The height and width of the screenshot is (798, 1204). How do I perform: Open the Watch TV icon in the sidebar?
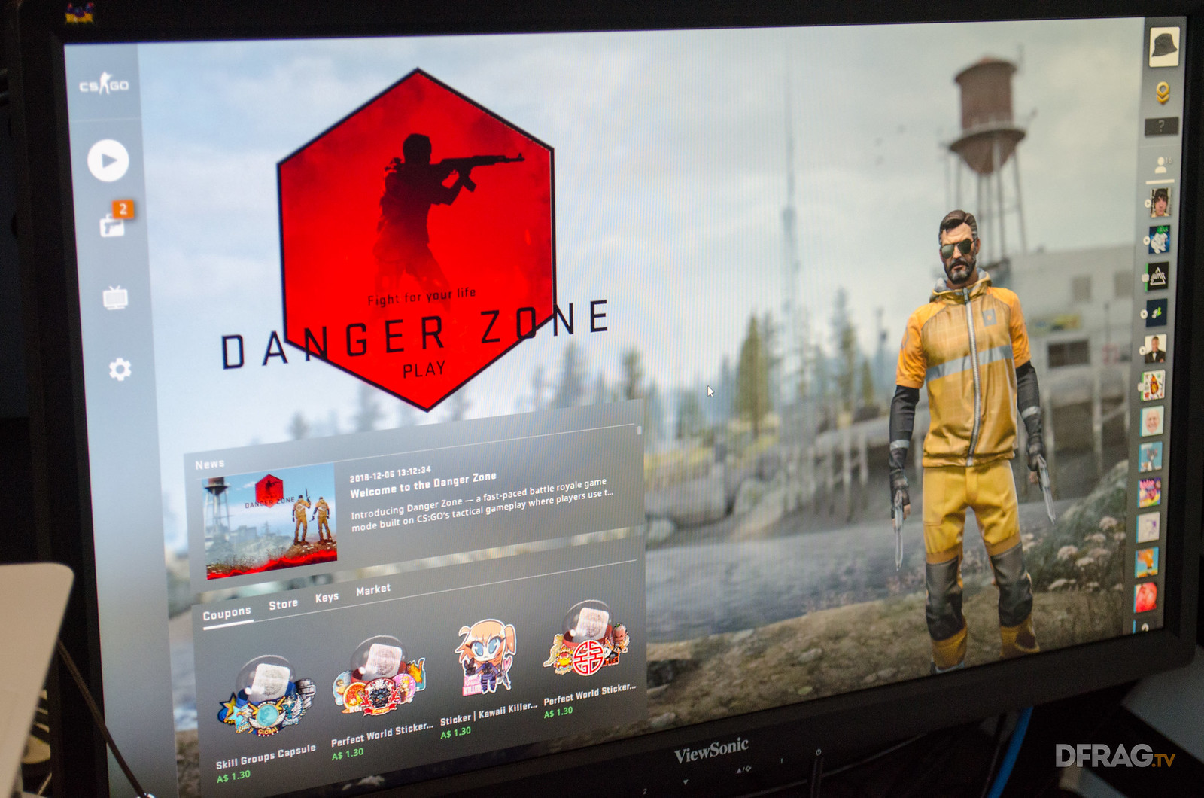[115, 297]
